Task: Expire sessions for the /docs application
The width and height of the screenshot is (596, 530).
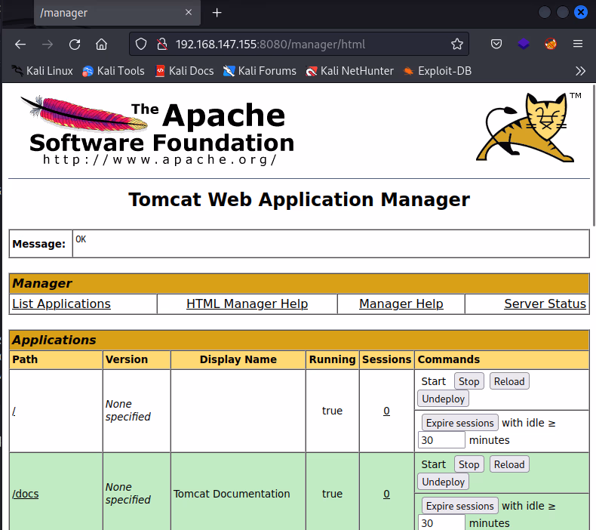Action: [x=459, y=506]
